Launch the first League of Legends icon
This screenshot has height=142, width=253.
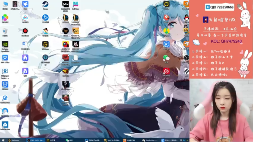click(x=65, y=18)
